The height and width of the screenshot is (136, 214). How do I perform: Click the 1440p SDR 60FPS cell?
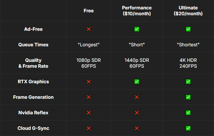137,63
